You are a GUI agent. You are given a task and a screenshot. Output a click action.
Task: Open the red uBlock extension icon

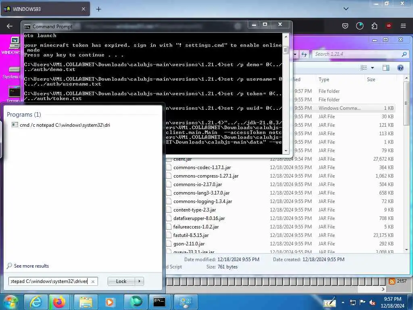coord(389,26)
